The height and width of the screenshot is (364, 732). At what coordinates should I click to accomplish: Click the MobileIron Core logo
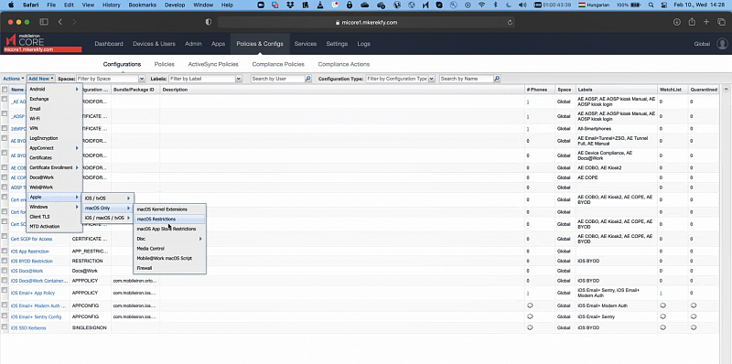coord(26,40)
